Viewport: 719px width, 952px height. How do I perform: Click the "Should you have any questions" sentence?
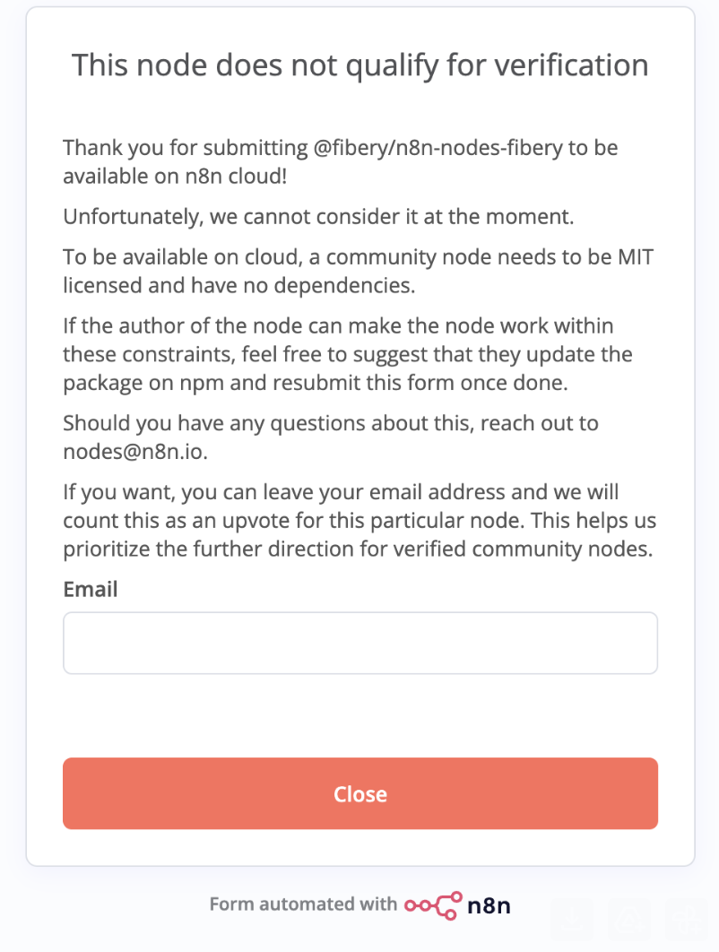tap(330, 423)
